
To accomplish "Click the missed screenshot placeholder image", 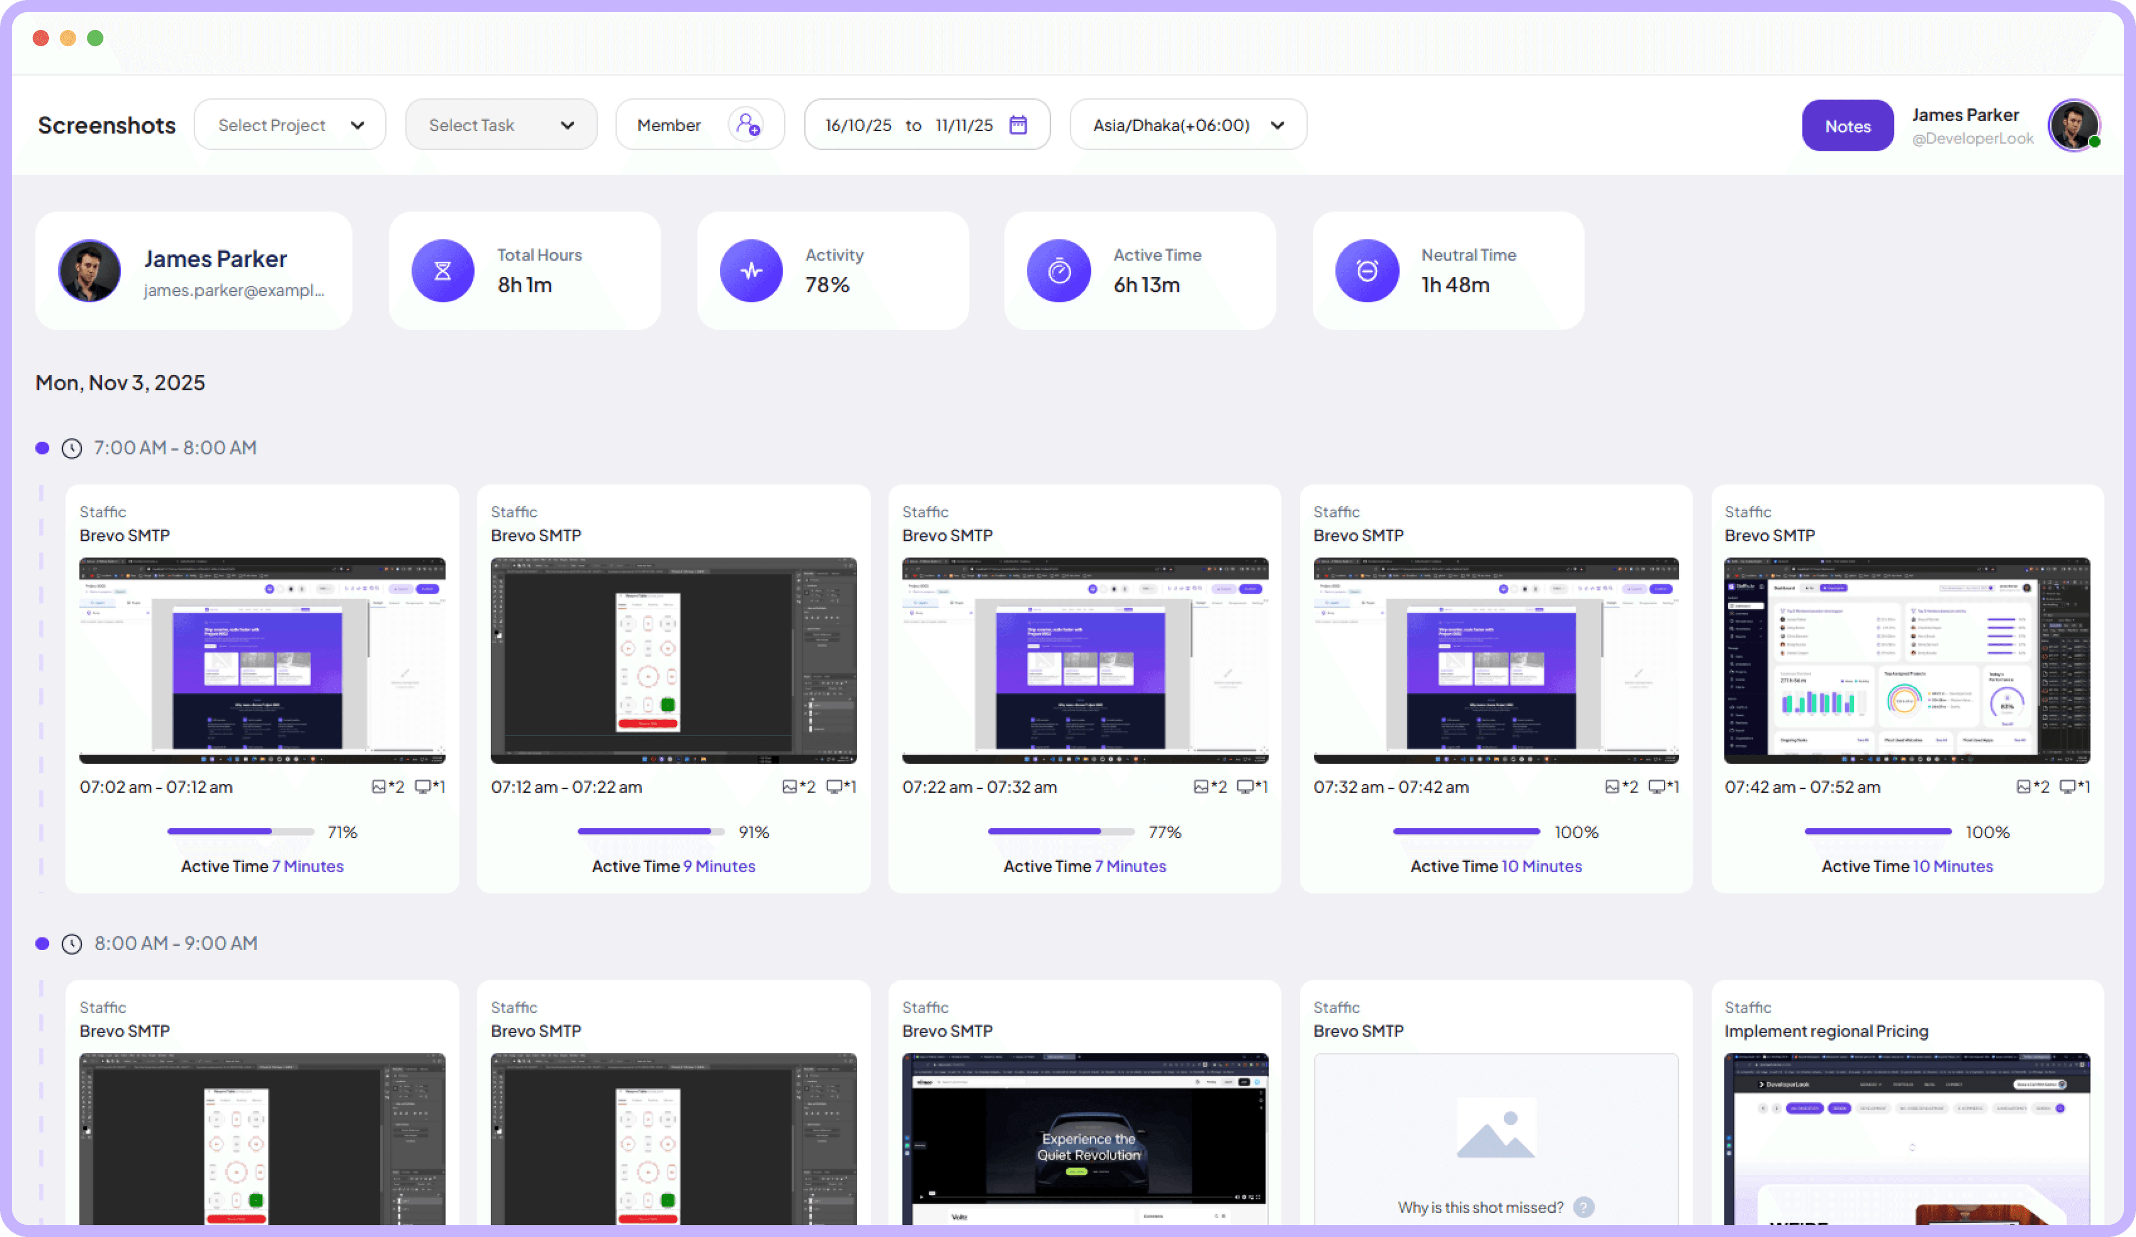I will 1495,1127.
